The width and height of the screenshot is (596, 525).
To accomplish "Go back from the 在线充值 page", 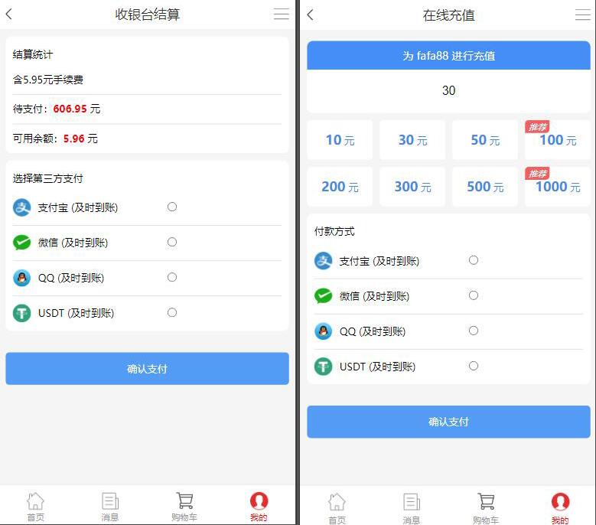I will (x=310, y=15).
